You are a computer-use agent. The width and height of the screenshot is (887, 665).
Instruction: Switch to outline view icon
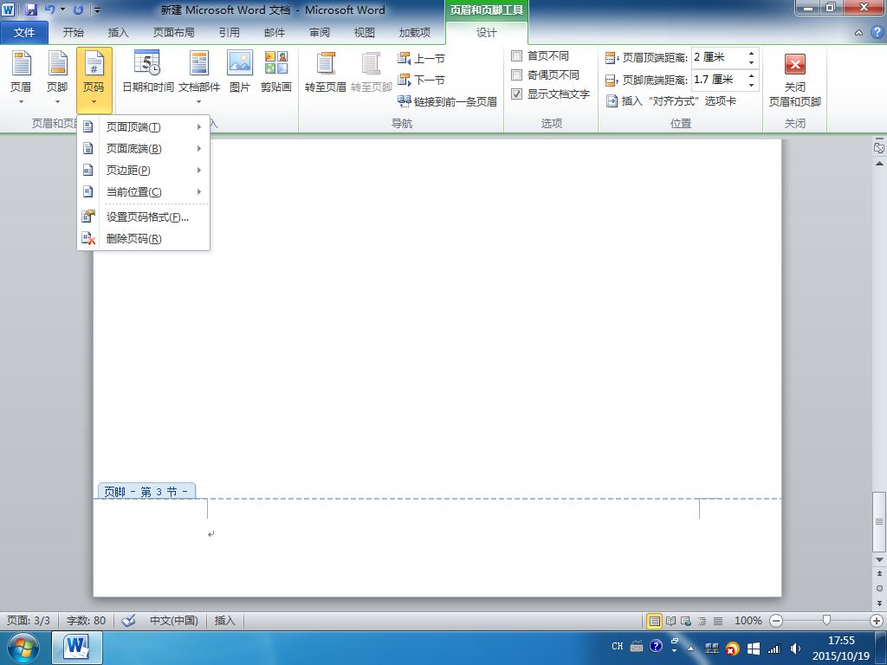pyautogui.click(x=702, y=621)
